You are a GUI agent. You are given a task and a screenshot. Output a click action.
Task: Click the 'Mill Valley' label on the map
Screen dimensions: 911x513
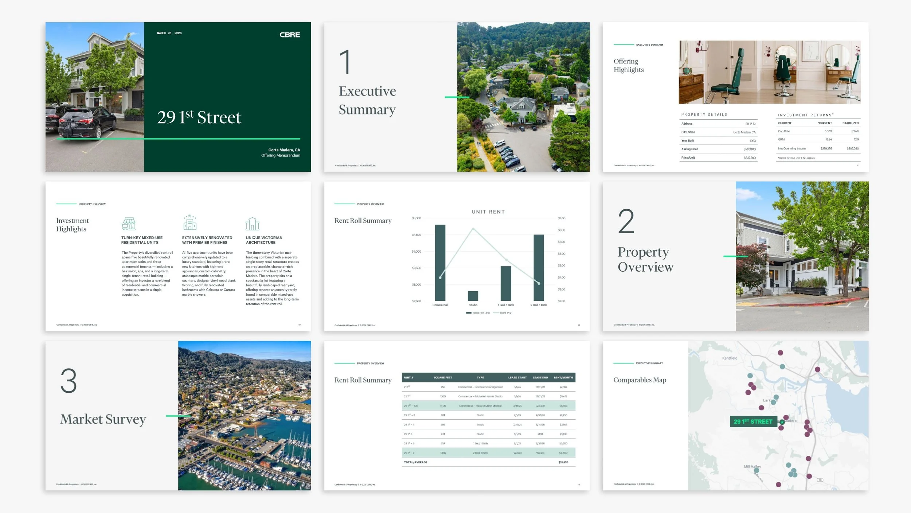pos(752,466)
